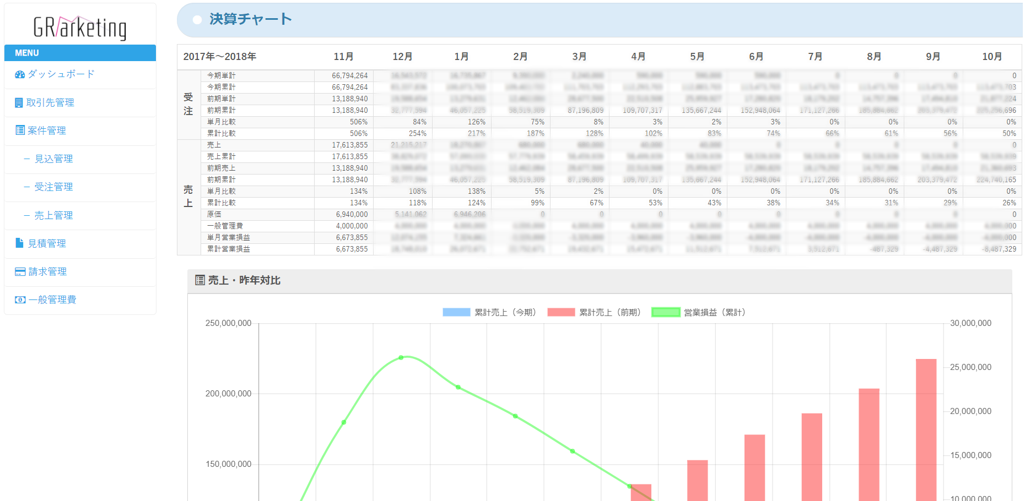
Task: Click the 原価 row label
Action: pyautogui.click(x=214, y=214)
